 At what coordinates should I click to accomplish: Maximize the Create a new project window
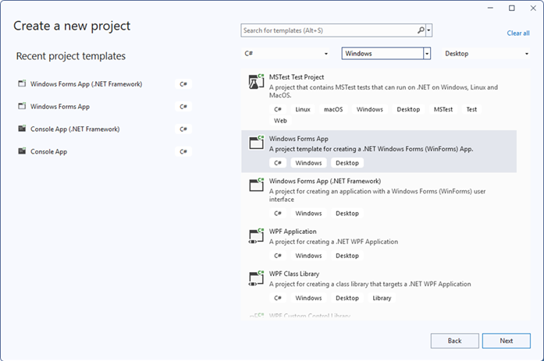coord(512,8)
